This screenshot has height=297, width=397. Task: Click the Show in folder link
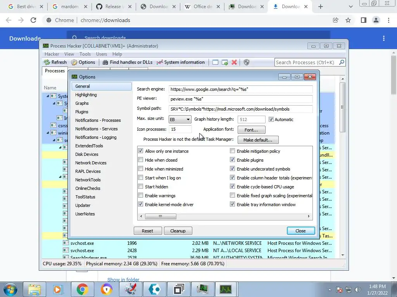tap(123, 280)
